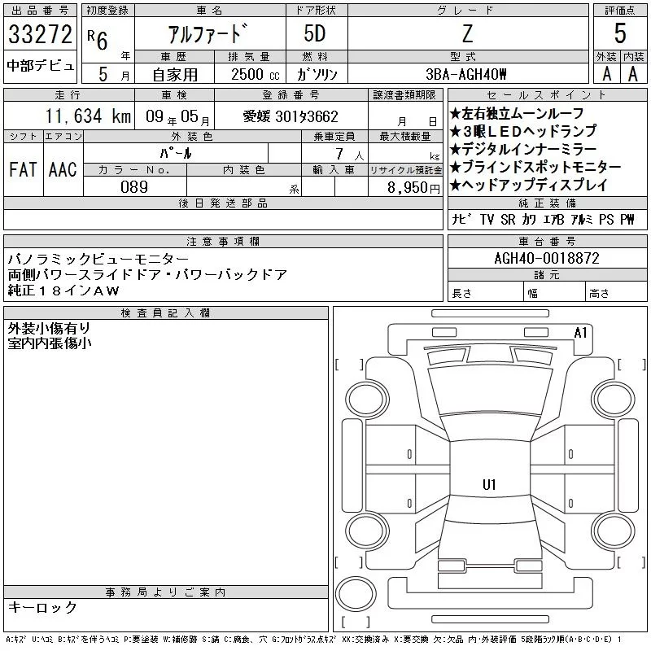
Task: Click the note パノラミックビューモニター
Action: click(98, 259)
